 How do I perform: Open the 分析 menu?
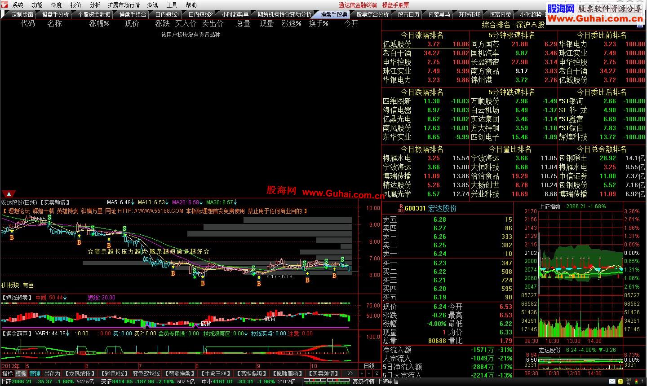(x=95, y=5)
